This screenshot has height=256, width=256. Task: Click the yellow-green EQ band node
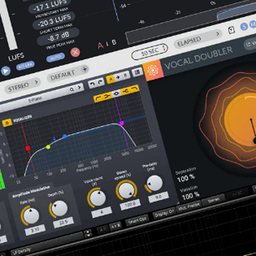[48, 147]
